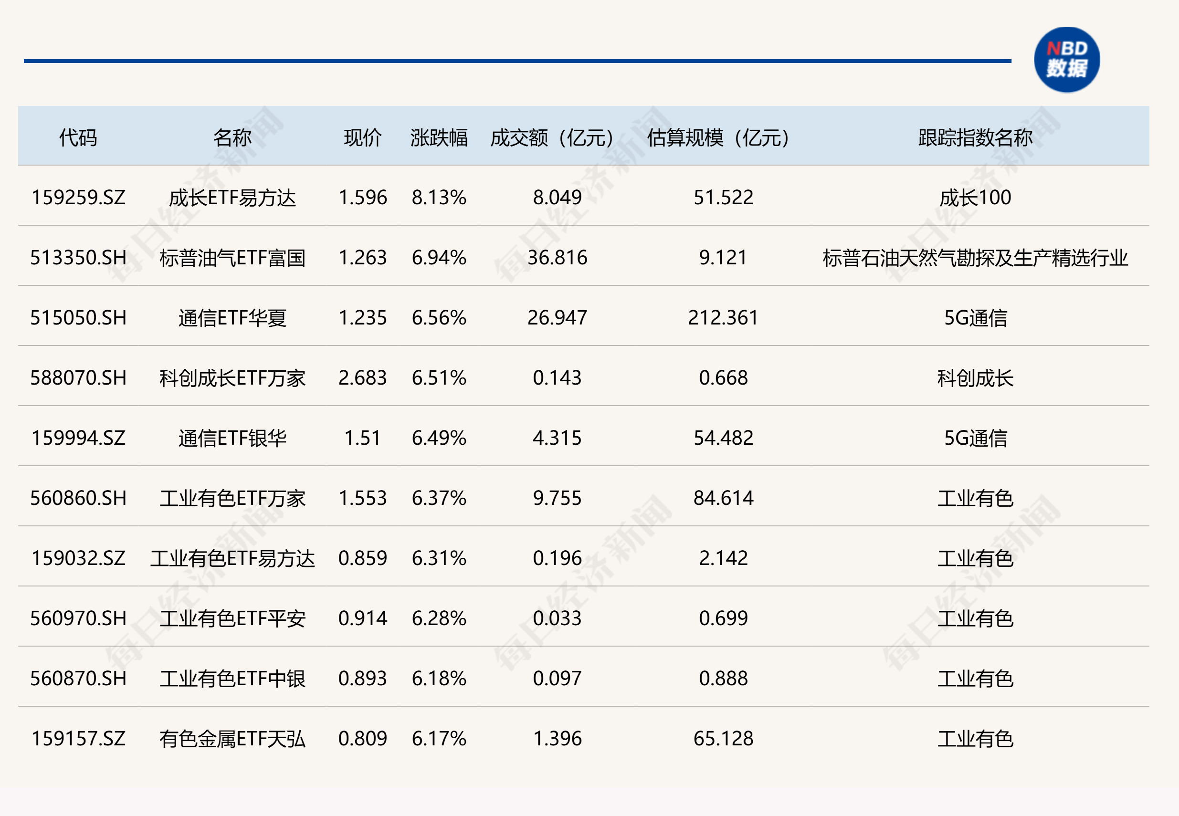Select 工业有色 in the 560860.SH row
Image resolution: width=1179 pixels, height=816 pixels.
click(x=975, y=498)
